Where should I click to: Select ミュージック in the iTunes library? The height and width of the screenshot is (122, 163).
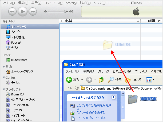click(30, 27)
